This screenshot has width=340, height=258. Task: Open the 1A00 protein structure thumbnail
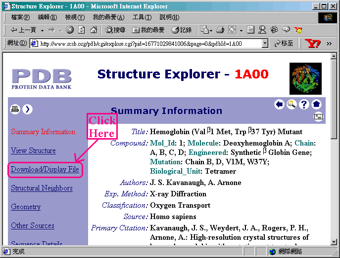click(x=305, y=78)
